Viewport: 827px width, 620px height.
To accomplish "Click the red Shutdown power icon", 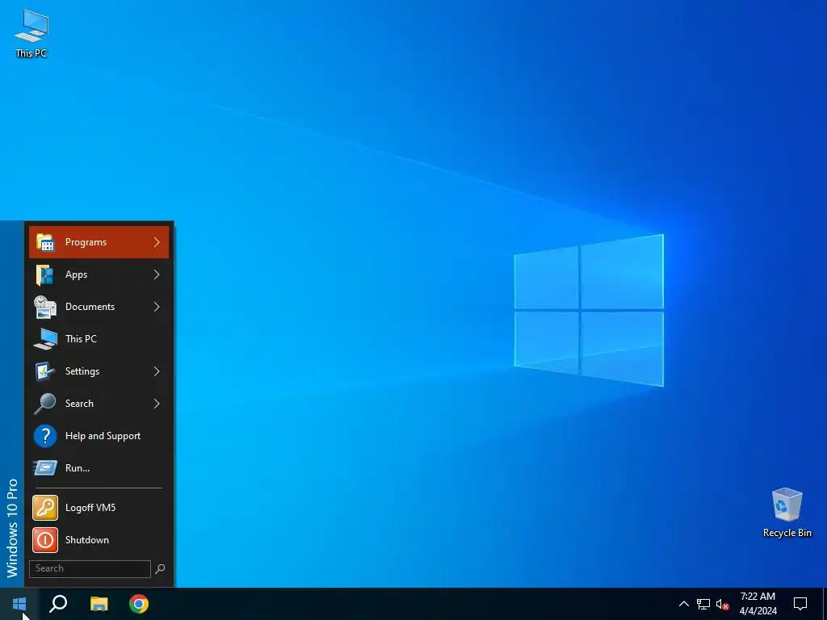I will coord(45,540).
